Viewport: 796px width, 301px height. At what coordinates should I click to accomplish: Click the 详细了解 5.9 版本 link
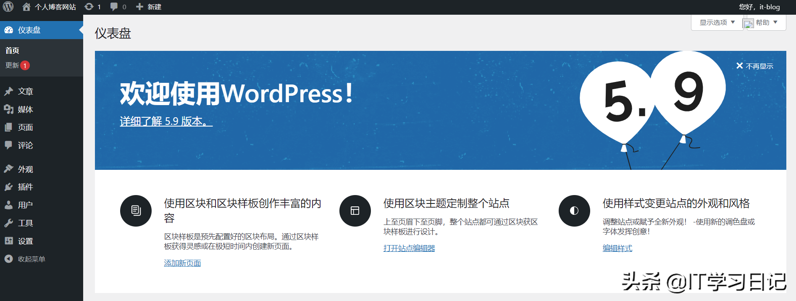[166, 121]
